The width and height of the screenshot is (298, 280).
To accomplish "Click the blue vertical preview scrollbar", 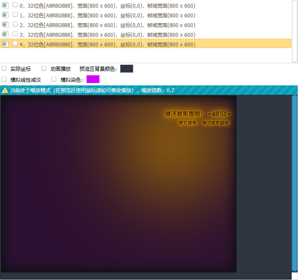I will click(295, 183).
